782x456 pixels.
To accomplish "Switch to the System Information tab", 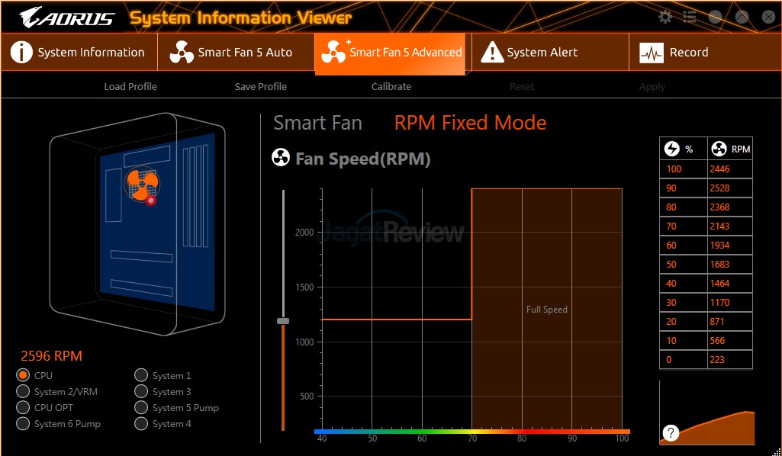I will point(79,53).
